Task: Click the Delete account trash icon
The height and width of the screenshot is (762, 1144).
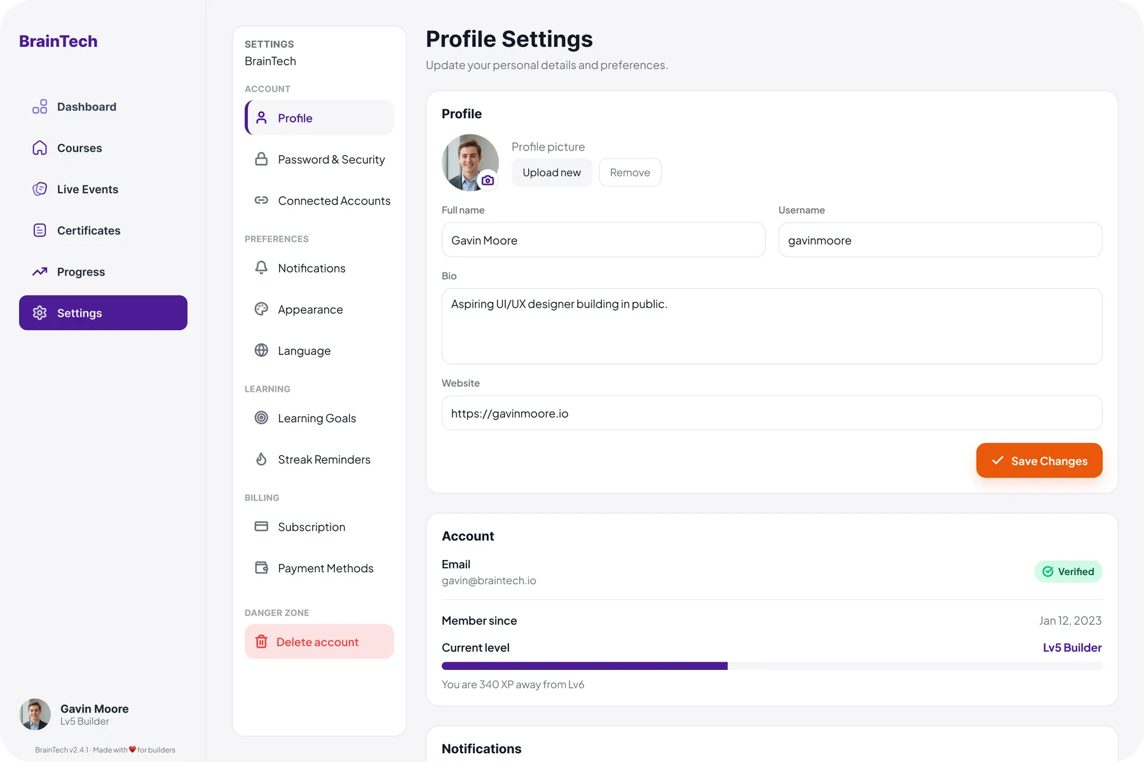Action: [261, 642]
